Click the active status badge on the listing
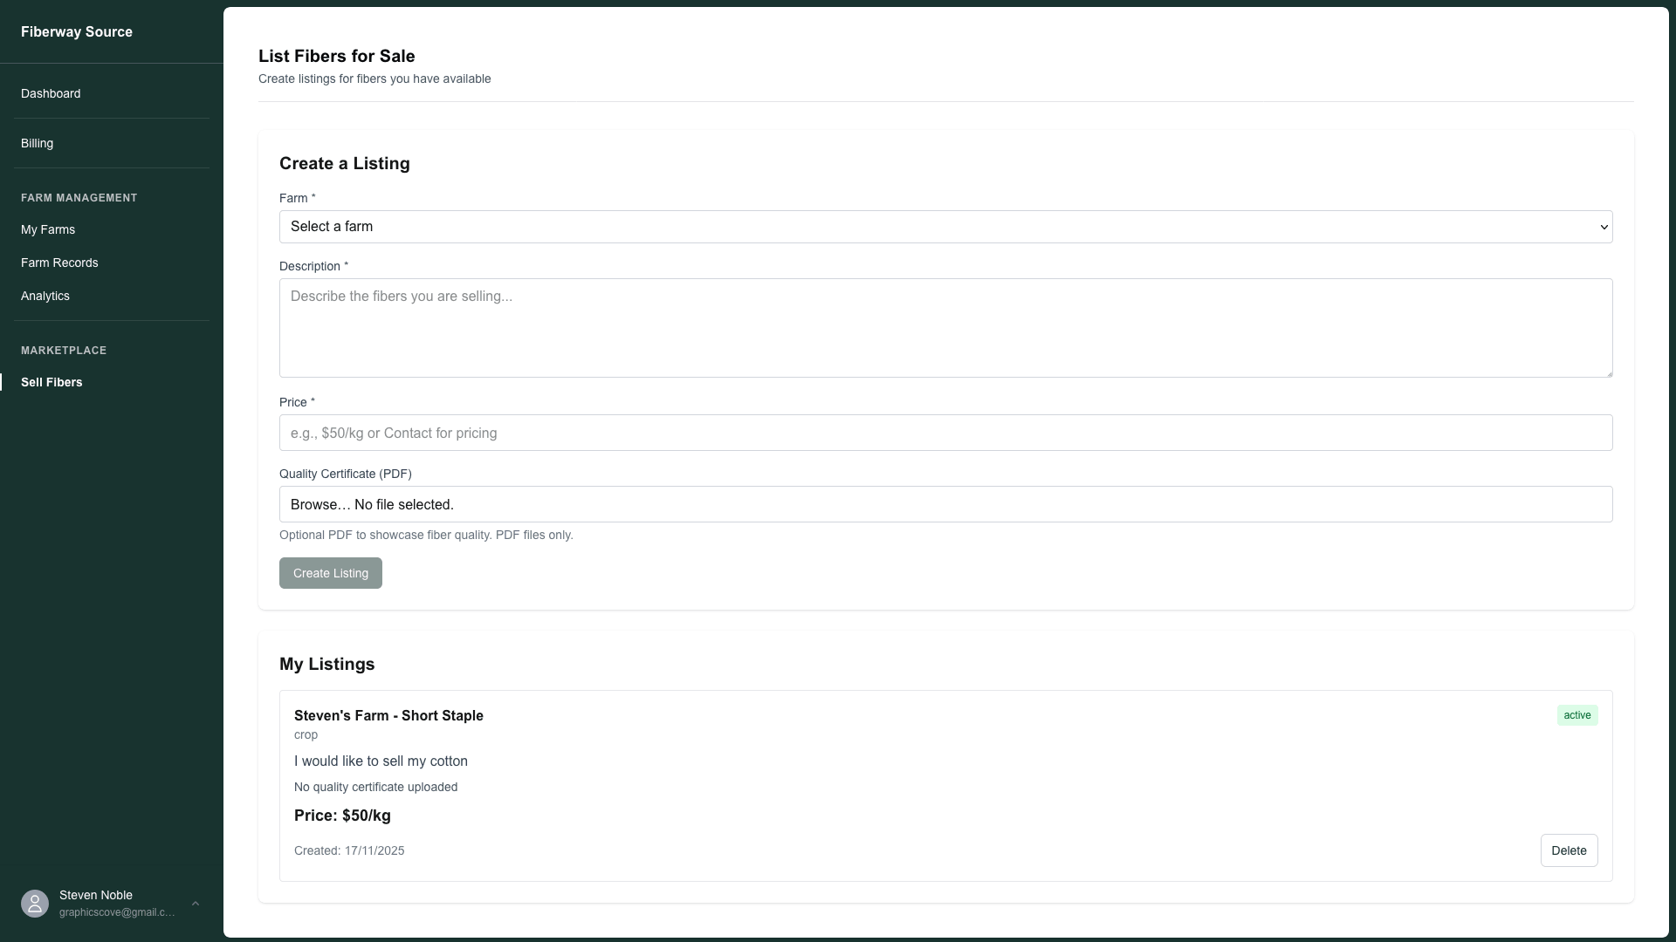Viewport: 1676px width, 942px height. [x=1577, y=715]
